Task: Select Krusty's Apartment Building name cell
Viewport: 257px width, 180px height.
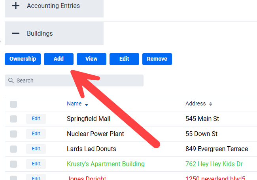Action: [x=106, y=164]
